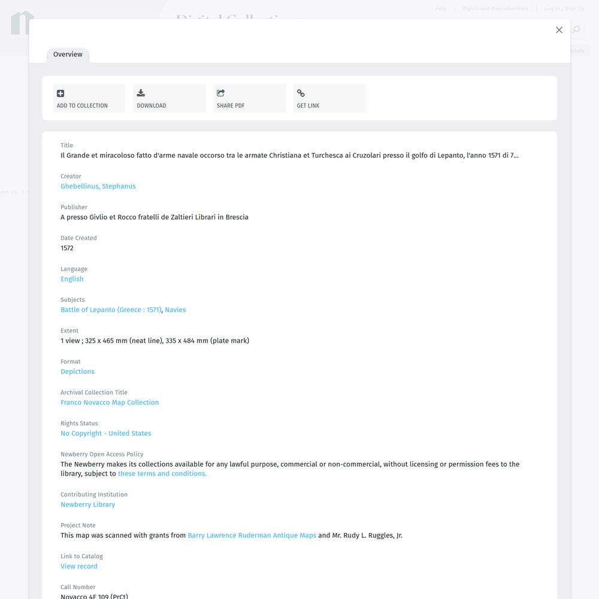599x599 pixels.
Task: Close the overview dialog with the X
Action: coord(559,30)
